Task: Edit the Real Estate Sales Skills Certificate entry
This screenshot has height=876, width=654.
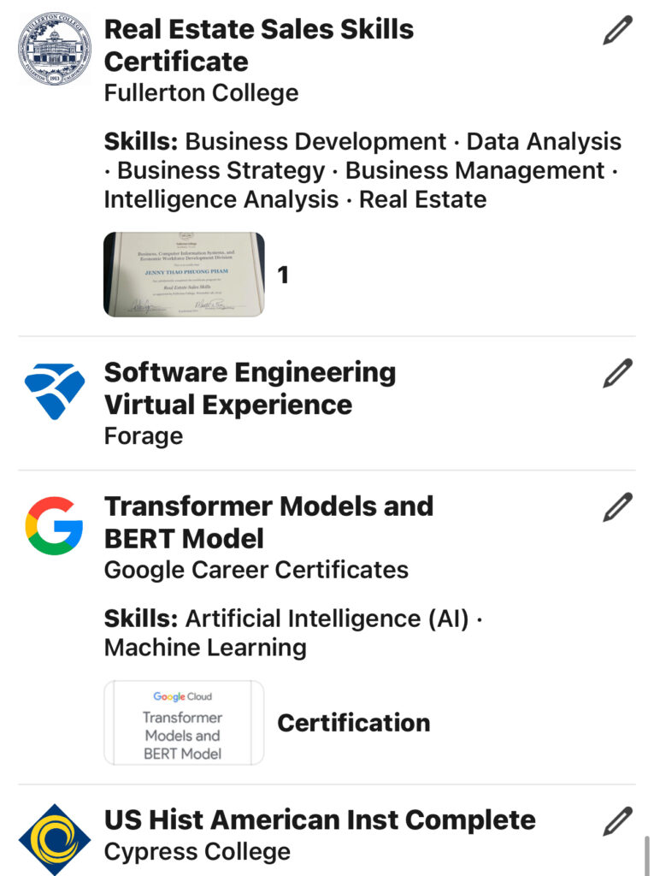Action: 618,30
